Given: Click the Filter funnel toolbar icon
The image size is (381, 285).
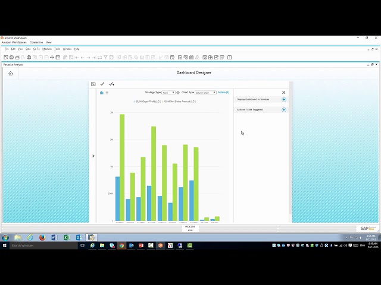Looking at the screenshot, I should point(105,58).
